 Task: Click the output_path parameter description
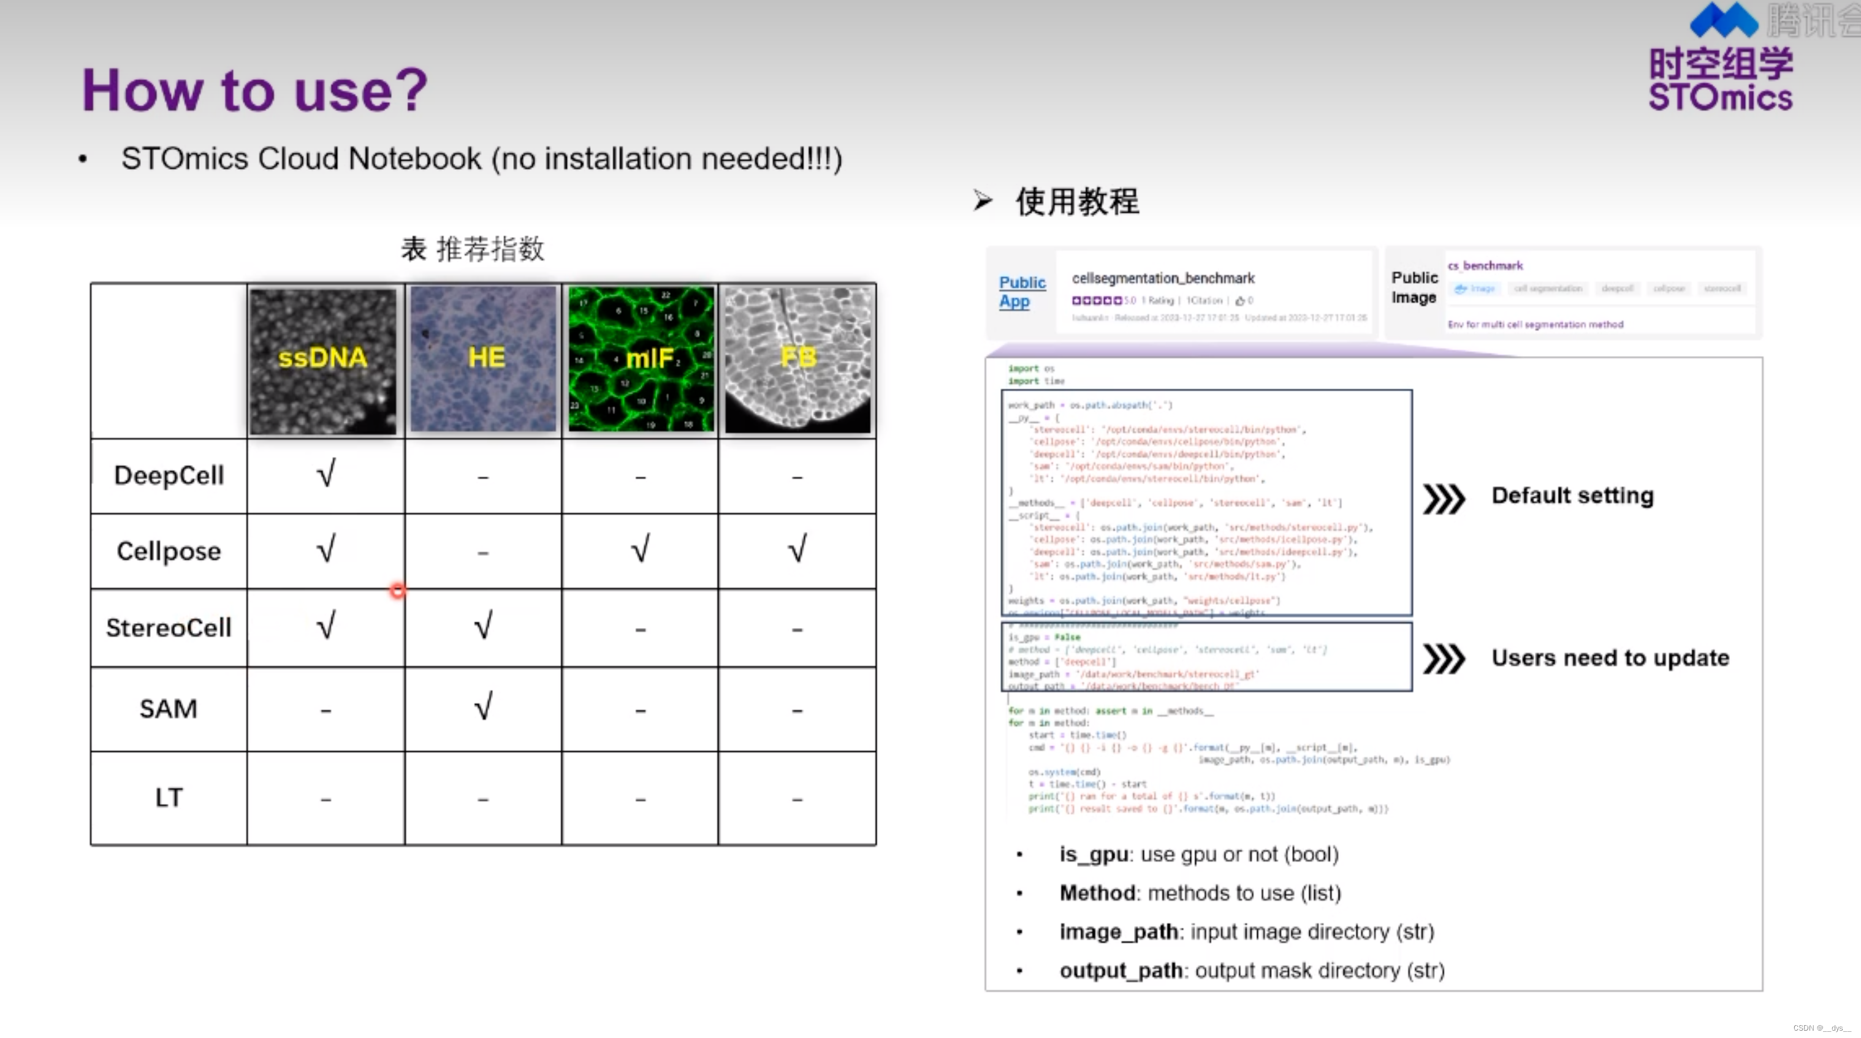click(1252, 971)
